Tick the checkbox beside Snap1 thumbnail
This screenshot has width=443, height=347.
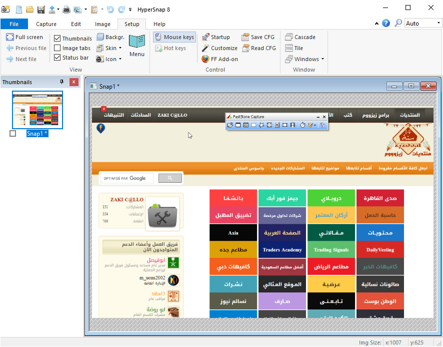12,133
